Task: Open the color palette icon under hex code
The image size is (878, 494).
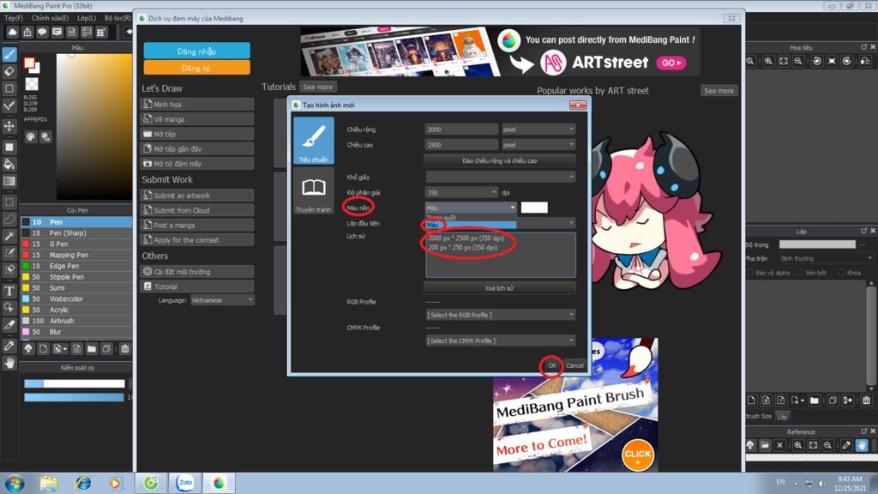Action: click(x=31, y=136)
